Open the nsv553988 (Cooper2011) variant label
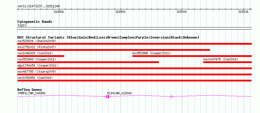This screenshot has width=260, height=113. click(151, 53)
